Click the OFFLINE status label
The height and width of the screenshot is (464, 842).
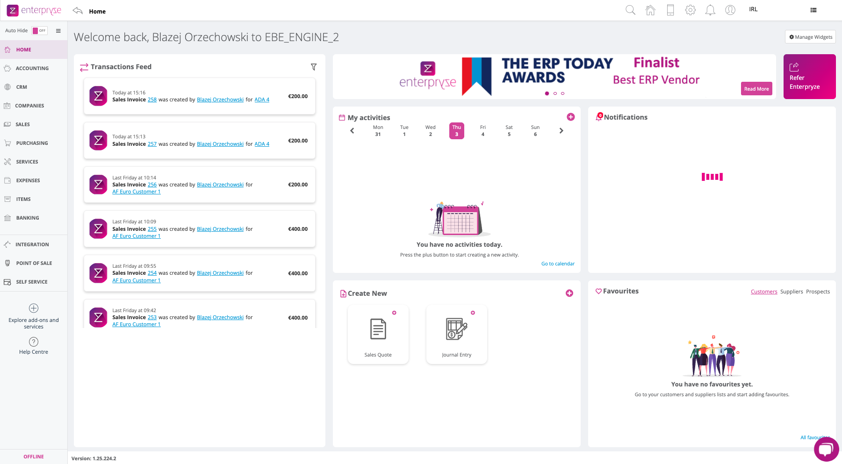34,457
